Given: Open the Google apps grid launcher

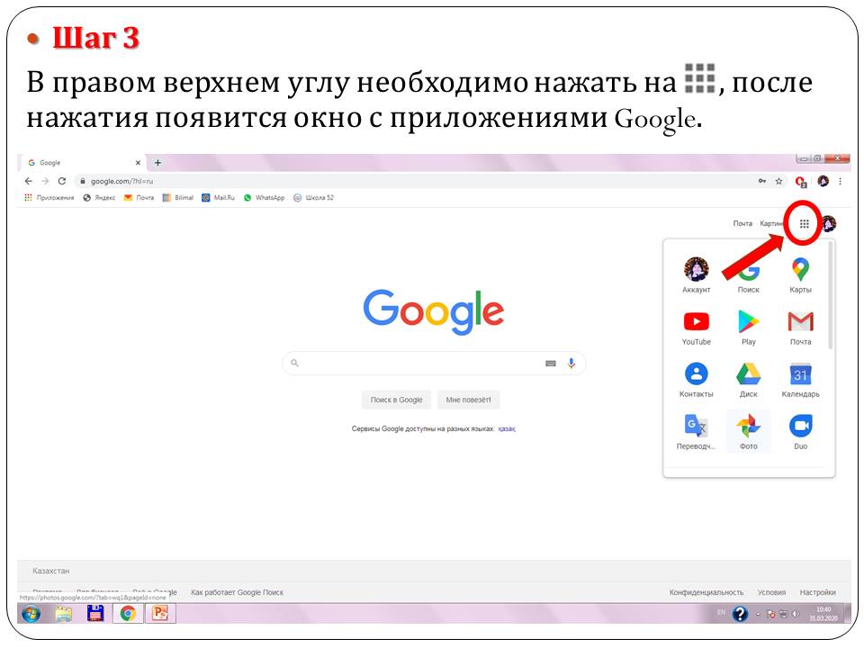Looking at the screenshot, I should 804,224.
